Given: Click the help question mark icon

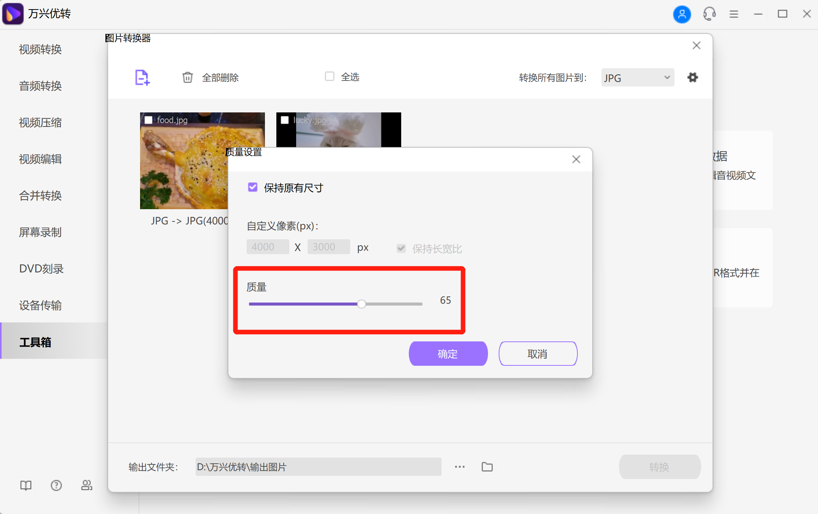Looking at the screenshot, I should (x=56, y=485).
